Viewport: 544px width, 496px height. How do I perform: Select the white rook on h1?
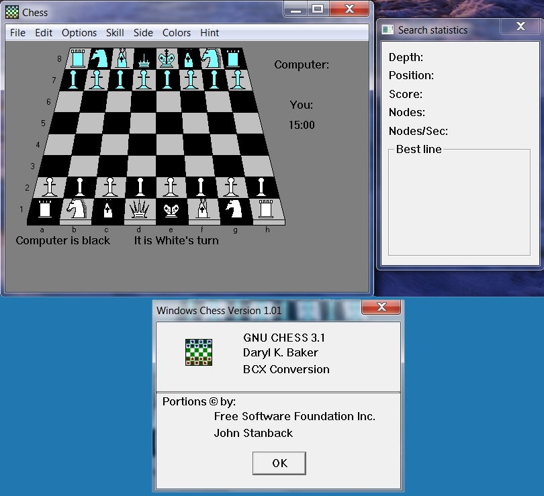[x=266, y=209]
